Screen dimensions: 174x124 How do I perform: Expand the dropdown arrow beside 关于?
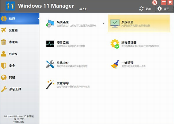tap(172, 9)
